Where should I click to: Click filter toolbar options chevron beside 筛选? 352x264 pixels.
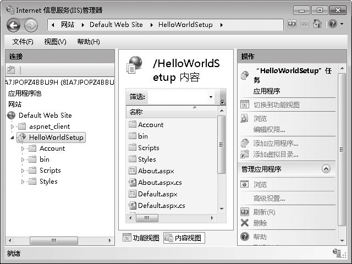[222, 102]
